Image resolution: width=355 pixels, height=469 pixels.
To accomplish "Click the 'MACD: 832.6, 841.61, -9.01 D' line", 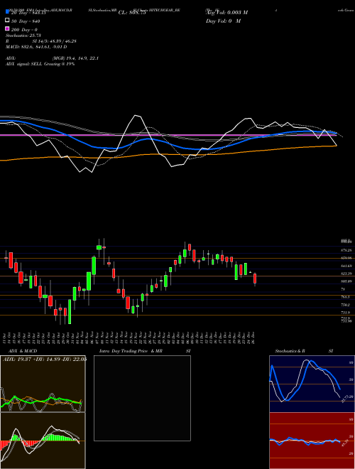I will (x=36, y=47).
